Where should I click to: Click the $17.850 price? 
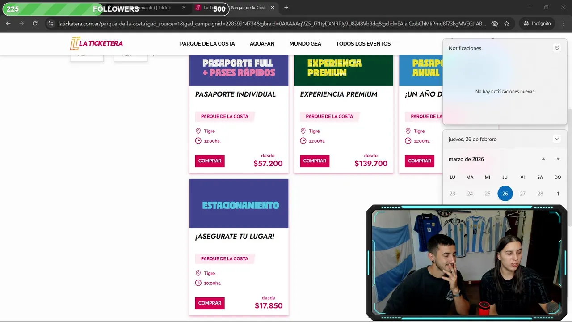269,306
